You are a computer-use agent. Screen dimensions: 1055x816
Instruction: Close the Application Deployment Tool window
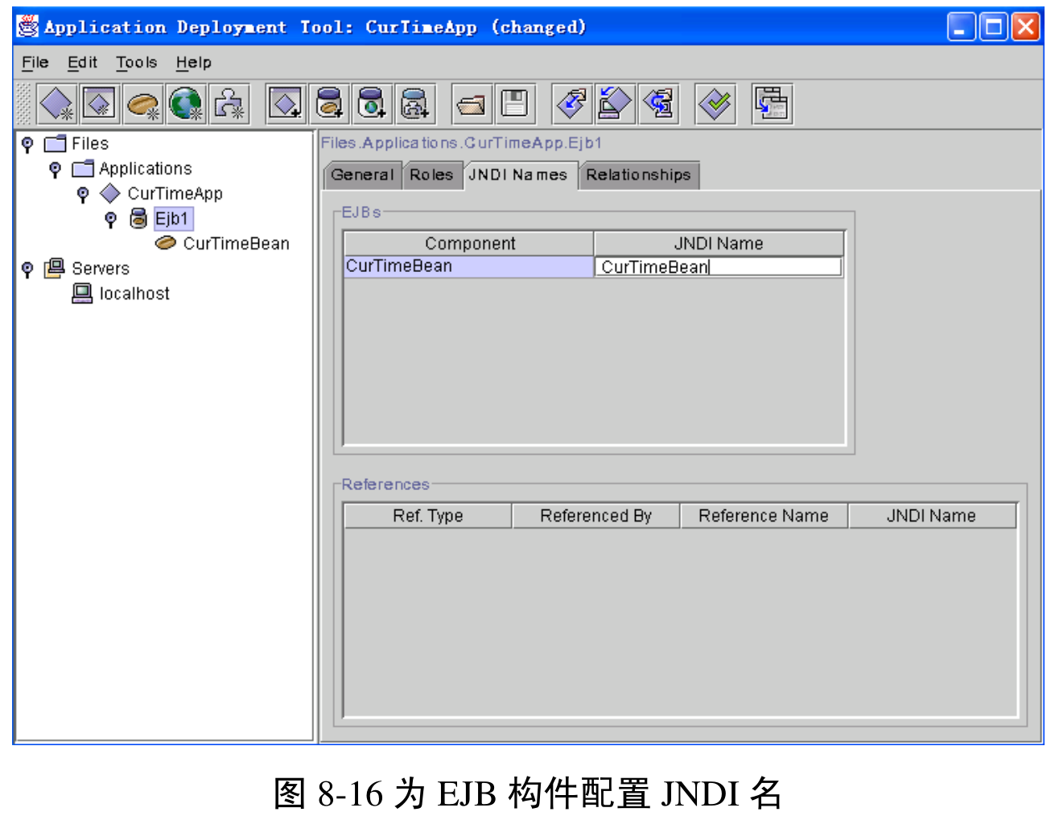(1026, 27)
